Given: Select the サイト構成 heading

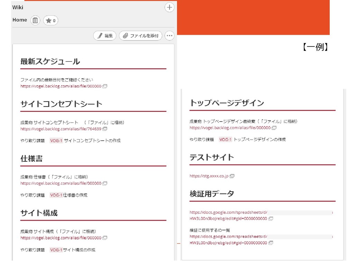Looking at the screenshot, I should 39,213.
